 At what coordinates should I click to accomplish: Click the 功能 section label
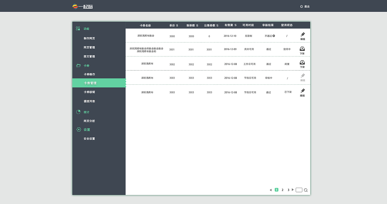point(86,29)
